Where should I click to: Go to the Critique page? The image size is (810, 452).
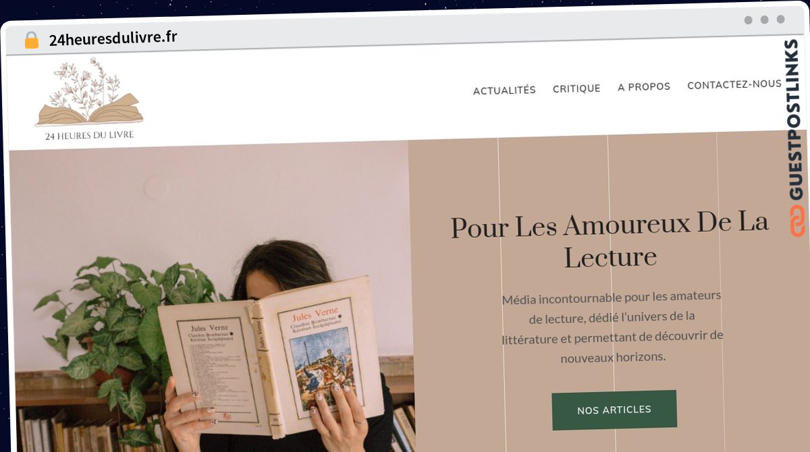(576, 88)
